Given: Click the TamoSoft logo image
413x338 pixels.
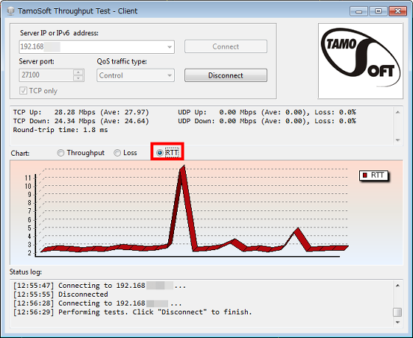Looking at the screenshot, I should pos(361,61).
